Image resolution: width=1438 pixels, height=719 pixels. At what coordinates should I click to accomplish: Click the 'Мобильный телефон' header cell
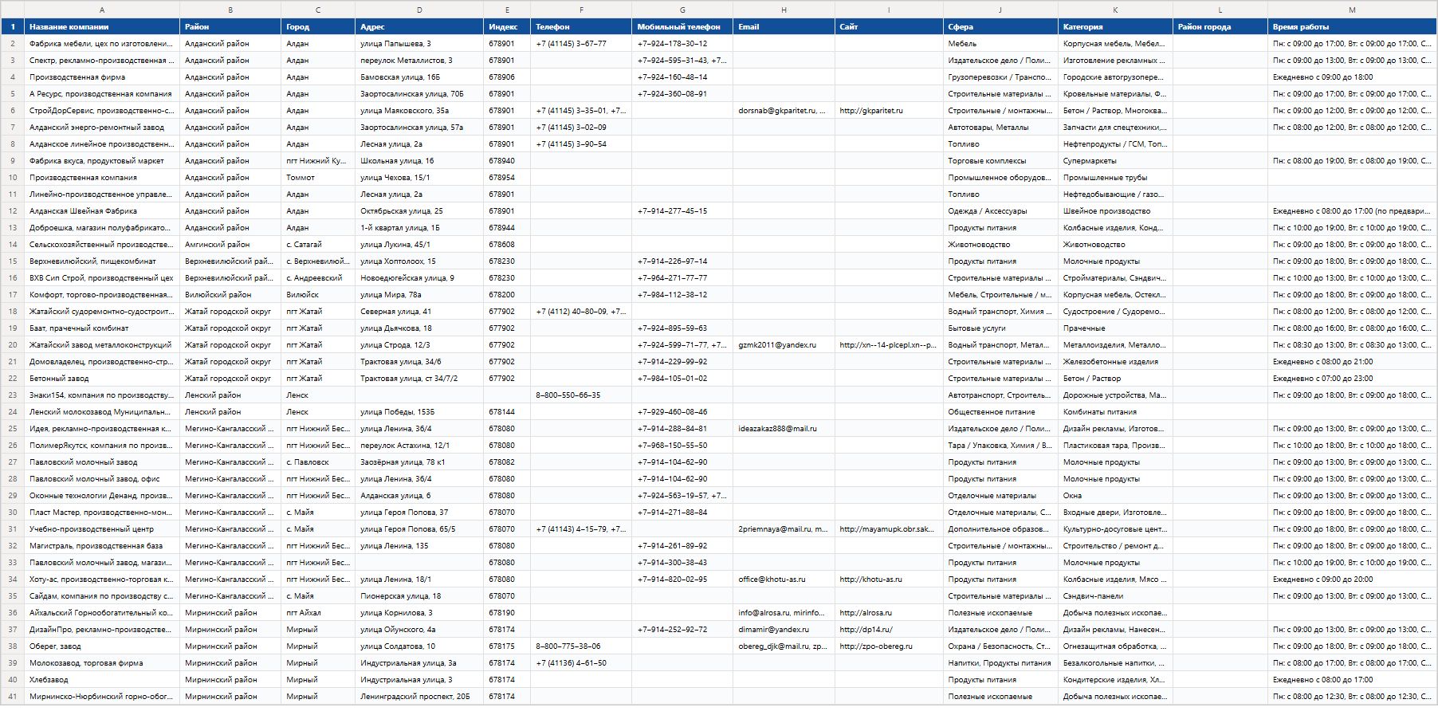point(682,27)
